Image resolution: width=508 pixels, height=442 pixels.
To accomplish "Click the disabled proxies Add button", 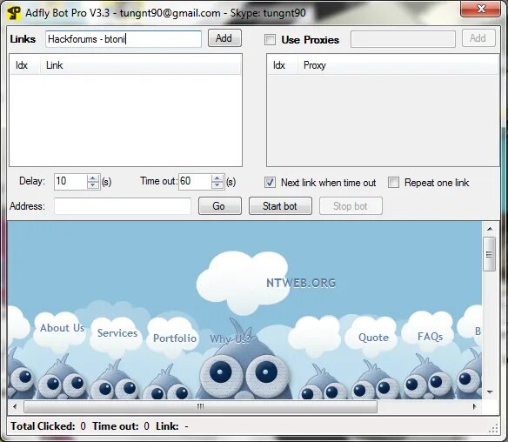I will (x=478, y=38).
